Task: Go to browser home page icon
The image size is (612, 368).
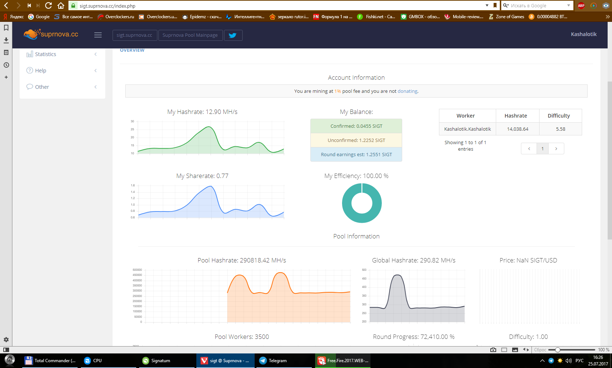Action: tap(61, 5)
